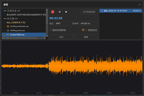Click the orange icon beside foobar2000.exe
This screenshot has width=144, height=96.
coord(8,35)
